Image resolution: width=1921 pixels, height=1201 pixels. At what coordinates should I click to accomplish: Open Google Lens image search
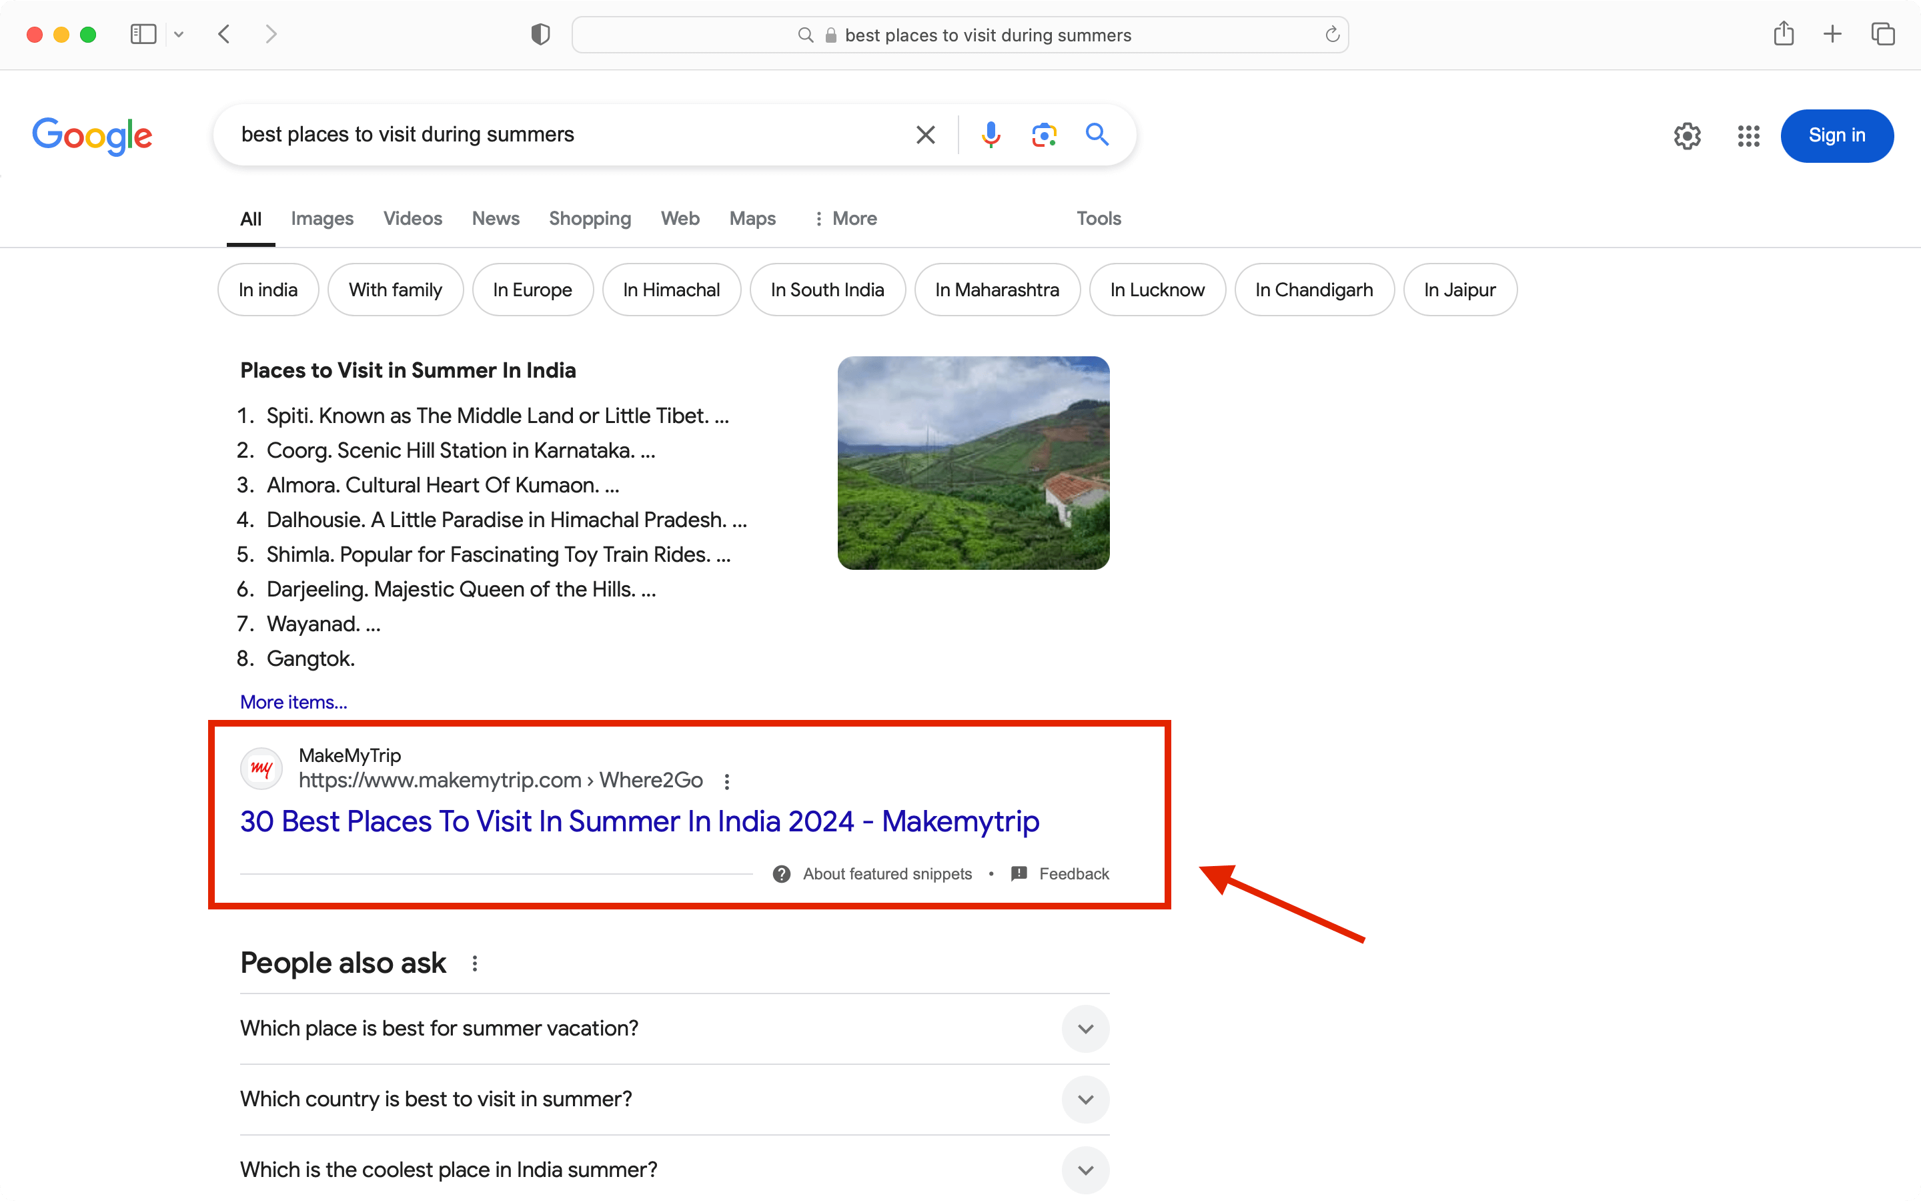tap(1043, 134)
